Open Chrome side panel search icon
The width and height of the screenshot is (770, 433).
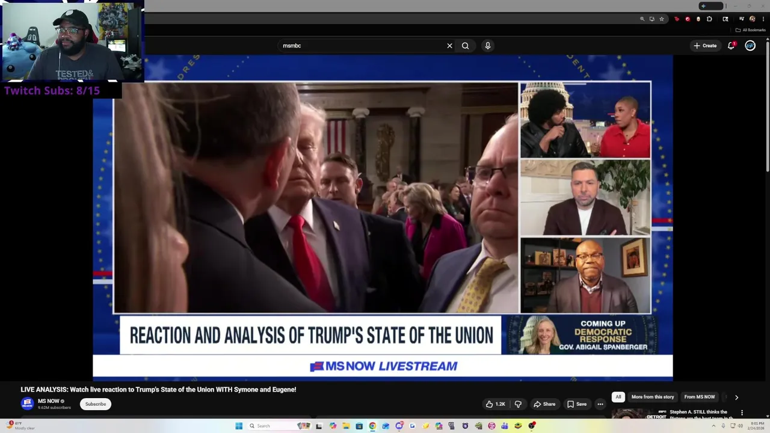725,19
